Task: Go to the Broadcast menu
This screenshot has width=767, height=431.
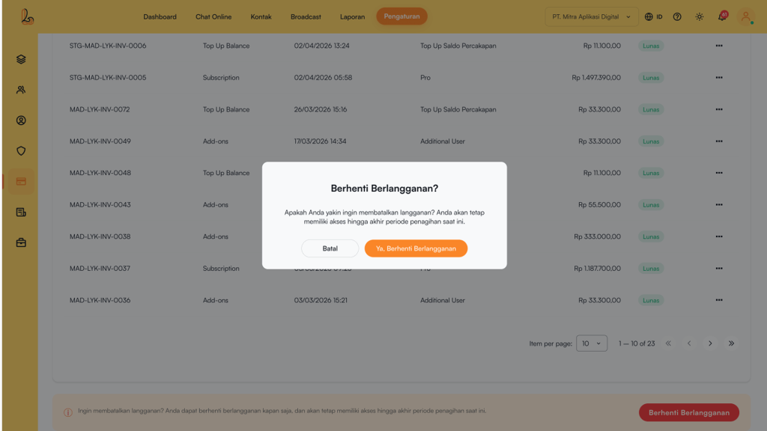Action: point(306,16)
